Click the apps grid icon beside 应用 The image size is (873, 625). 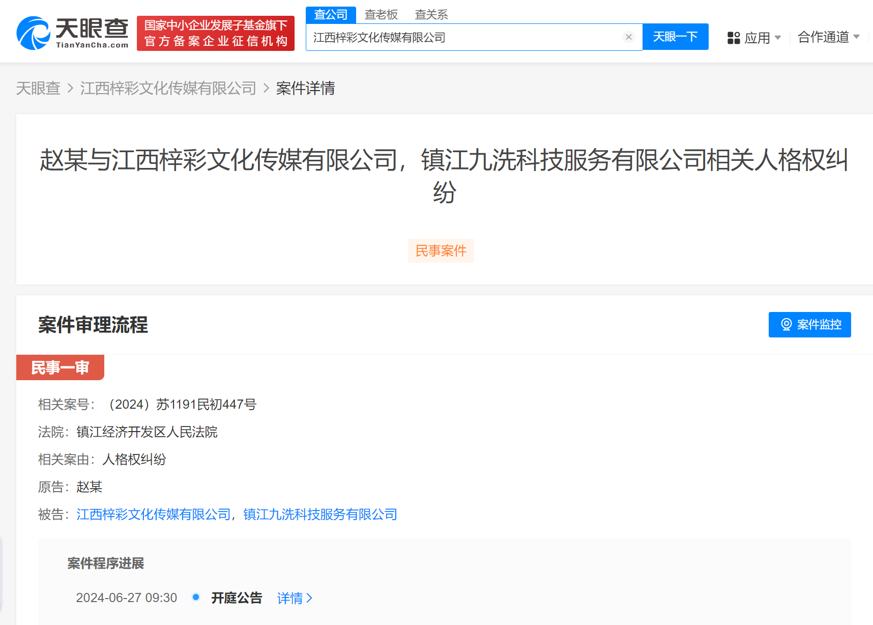pos(734,37)
